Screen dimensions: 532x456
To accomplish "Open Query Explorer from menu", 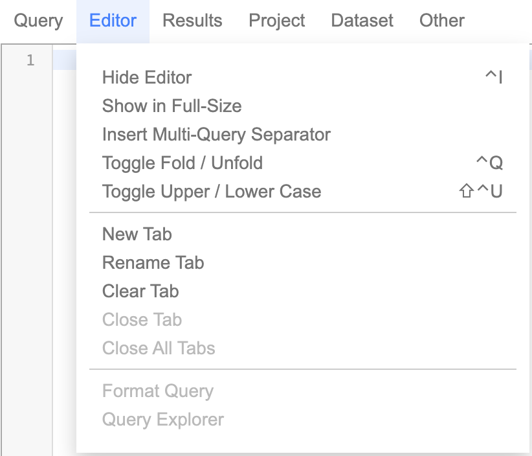I will tap(162, 420).
